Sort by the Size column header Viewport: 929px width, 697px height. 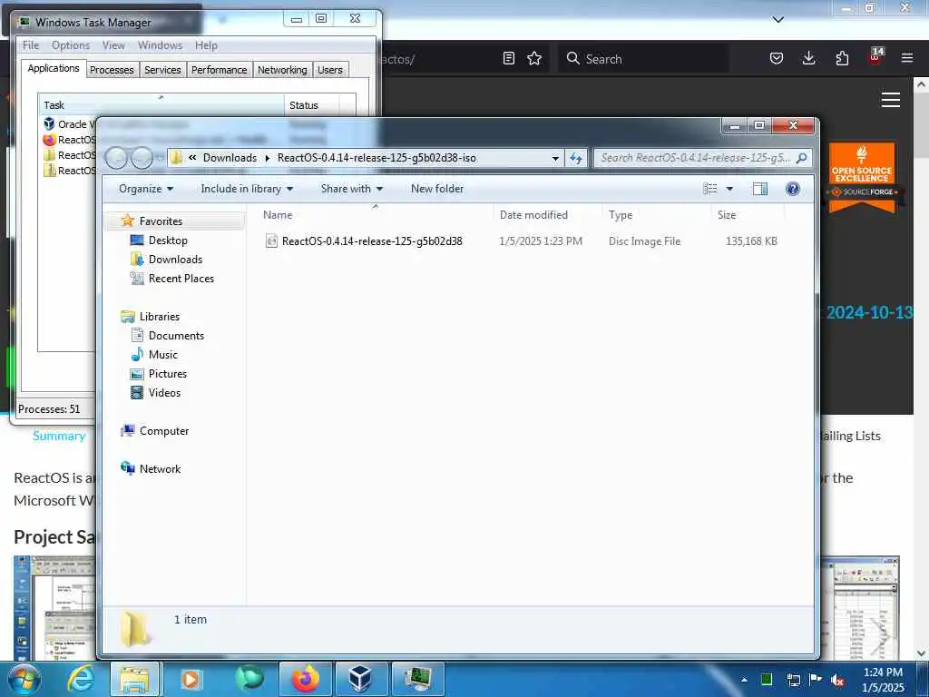(727, 214)
